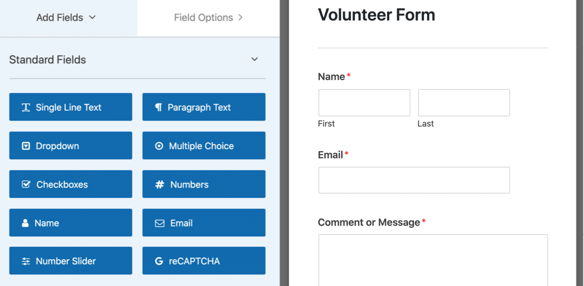The width and height of the screenshot is (584, 286).
Task: Click the chevron beside Add Fields
Action: point(93,17)
